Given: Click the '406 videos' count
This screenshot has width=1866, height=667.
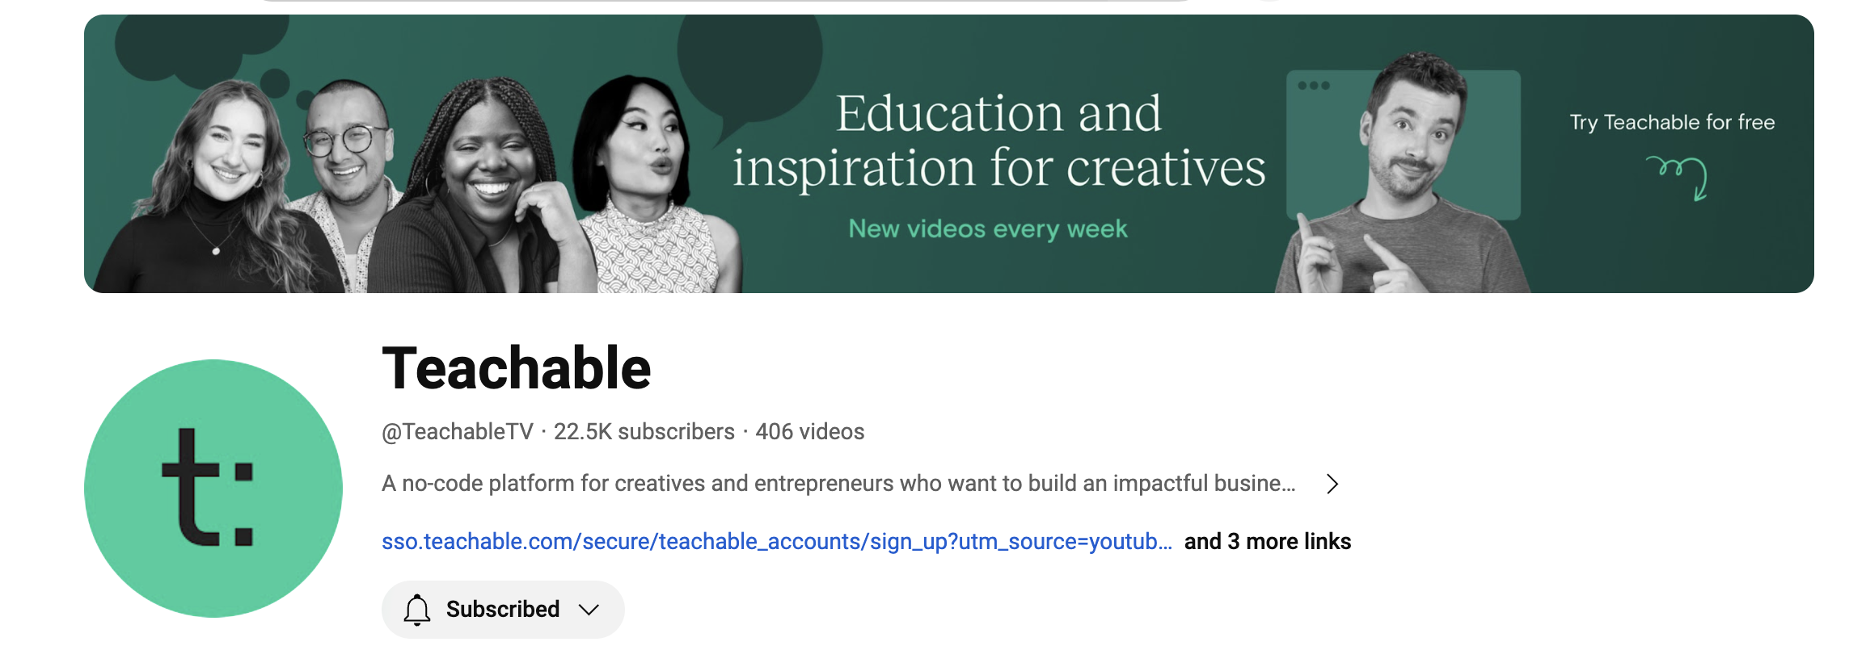Looking at the screenshot, I should point(809,432).
